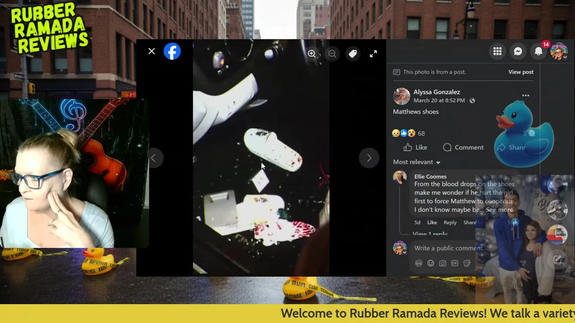Open Messenger chats
Screen dimensions: 575x323
coord(518,52)
